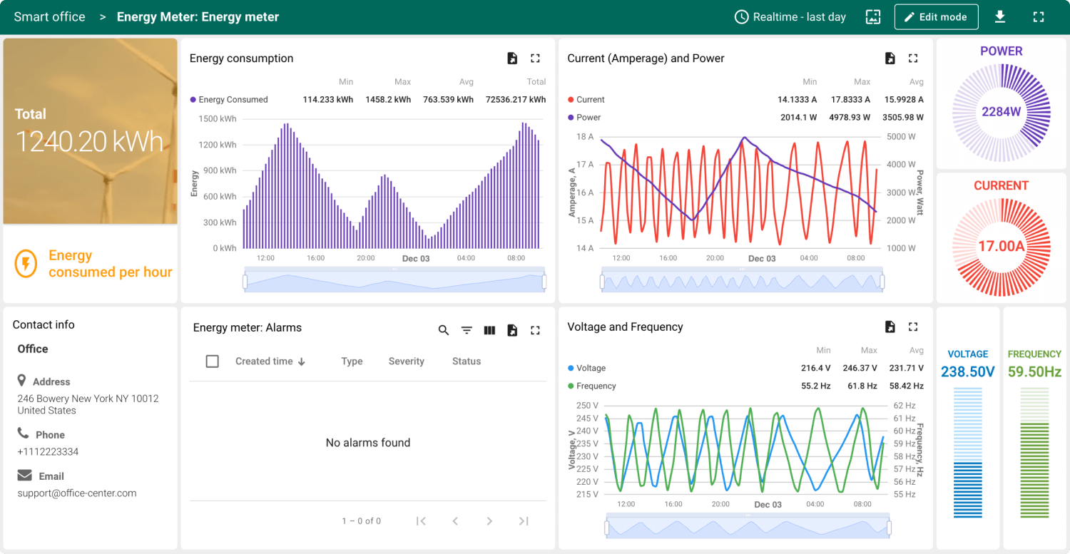1070x554 pixels.
Task: Sort alarms by the Type column
Action: coord(352,361)
